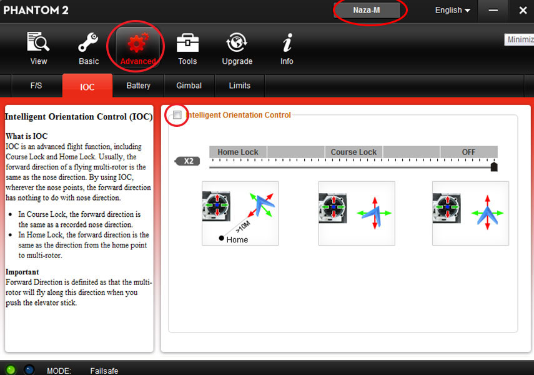Open the Info section
Screen dimensions: 534x375
pos(287,48)
